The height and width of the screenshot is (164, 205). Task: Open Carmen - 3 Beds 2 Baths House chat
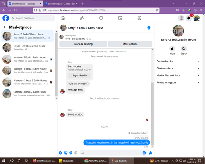(27, 93)
